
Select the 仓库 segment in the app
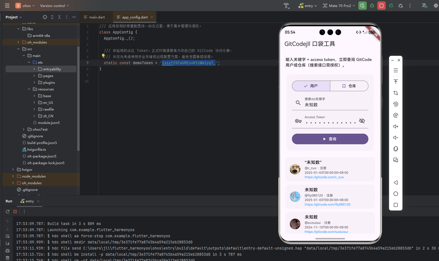pos(349,86)
